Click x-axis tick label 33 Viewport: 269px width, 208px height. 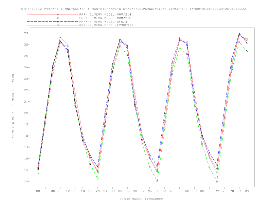[x=120, y=191]
